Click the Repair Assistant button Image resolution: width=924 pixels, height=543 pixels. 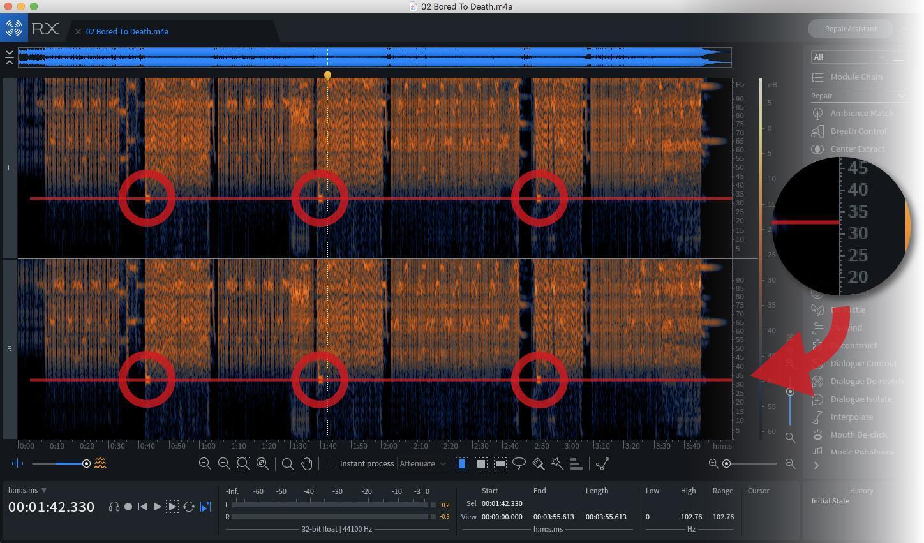[x=850, y=29]
